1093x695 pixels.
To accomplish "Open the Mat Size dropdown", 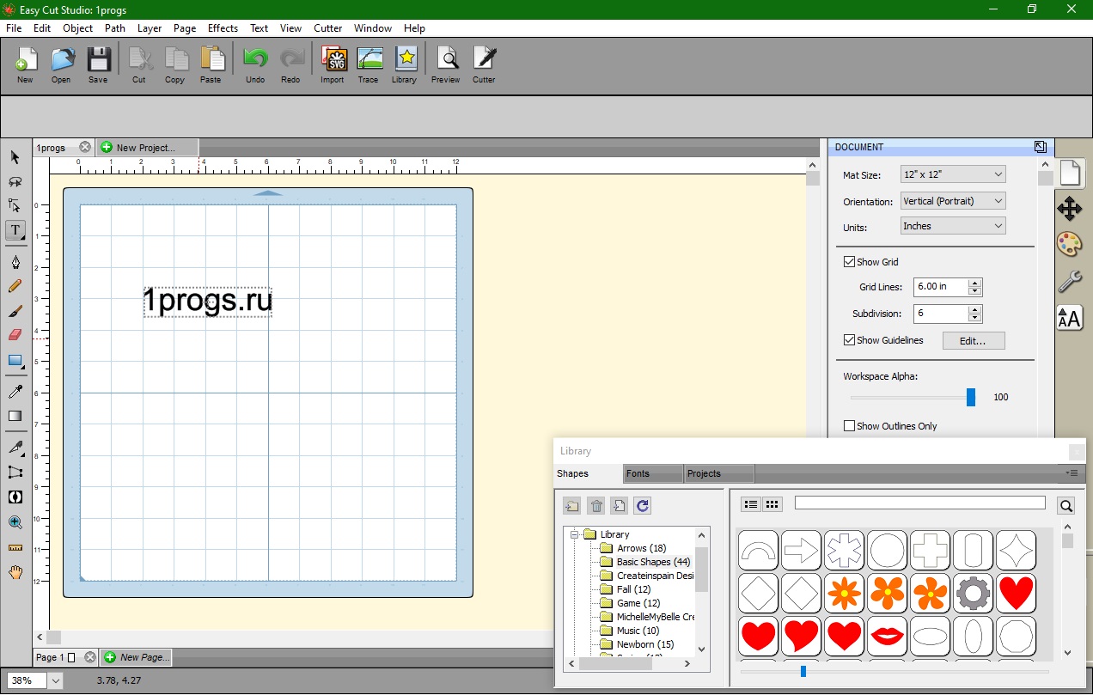I will tap(952, 174).
